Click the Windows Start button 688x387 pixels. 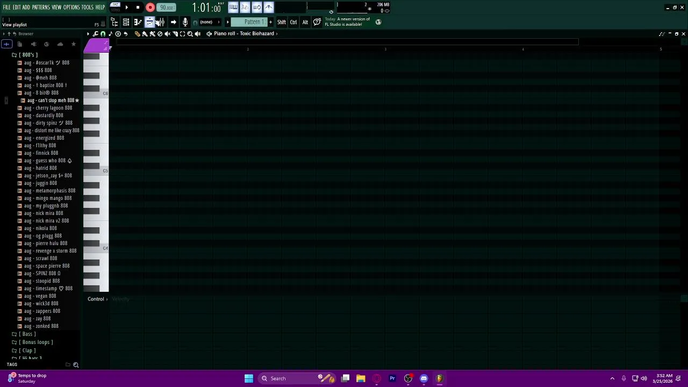[x=249, y=378]
